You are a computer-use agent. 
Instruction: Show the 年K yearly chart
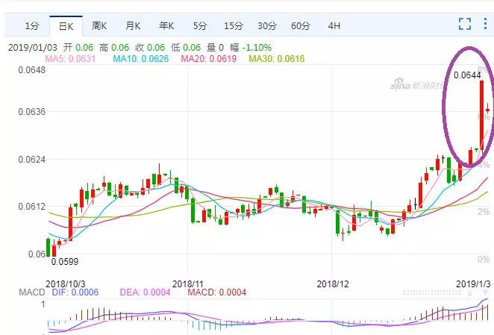[166, 26]
